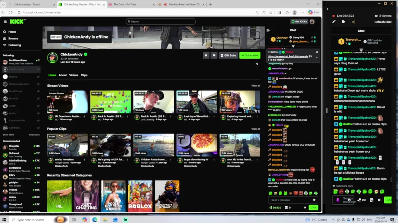
Task: Click the Kick search box
Action: (161, 22)
